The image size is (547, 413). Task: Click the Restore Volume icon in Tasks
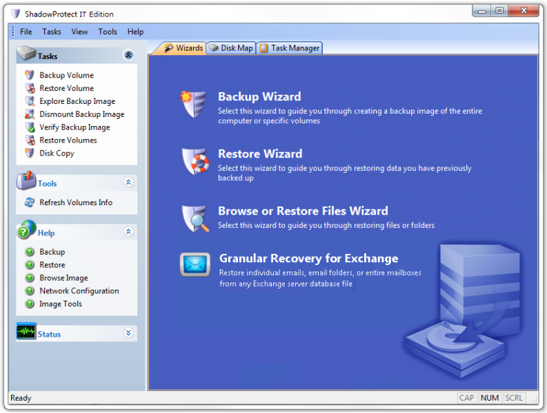click(30, 88)
